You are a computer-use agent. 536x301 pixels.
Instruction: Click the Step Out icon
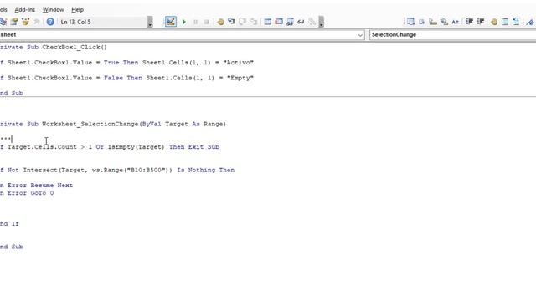coord(253,22)
